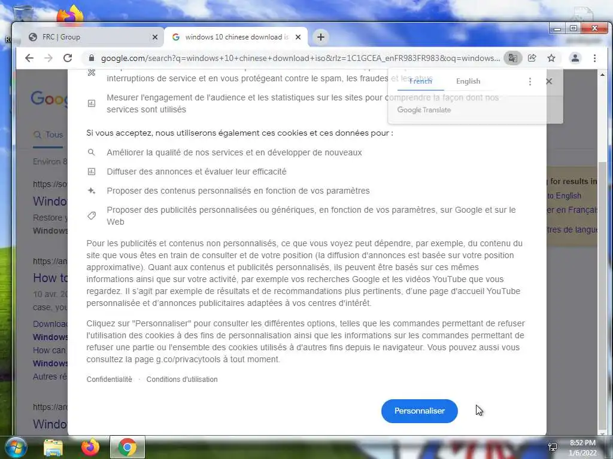Click the sparkle icon beside Proposer des contenus

[92, 191]
